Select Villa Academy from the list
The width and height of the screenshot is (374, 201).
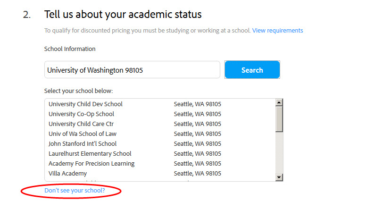[67, 173]
